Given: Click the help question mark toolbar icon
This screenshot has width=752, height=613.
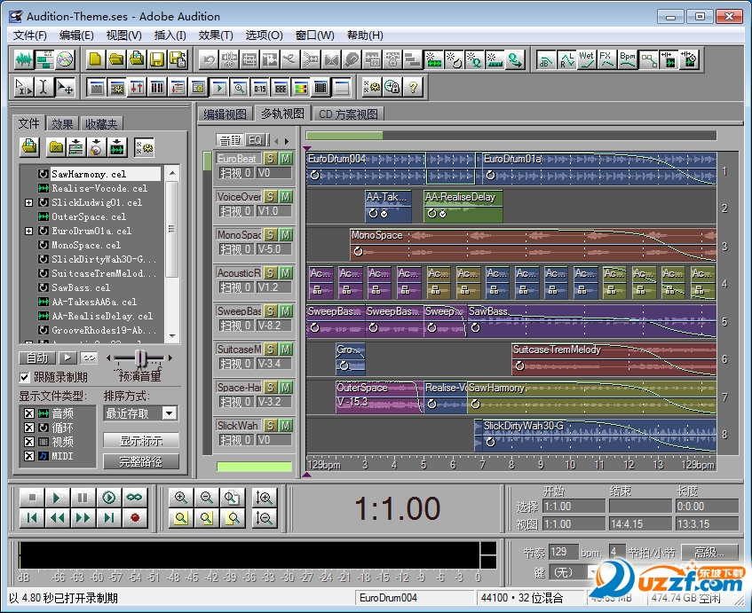Looking at the screenshot, I should coord(413,87).
